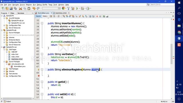
Task: Switch to the Files tab
Action: point(12,13)
